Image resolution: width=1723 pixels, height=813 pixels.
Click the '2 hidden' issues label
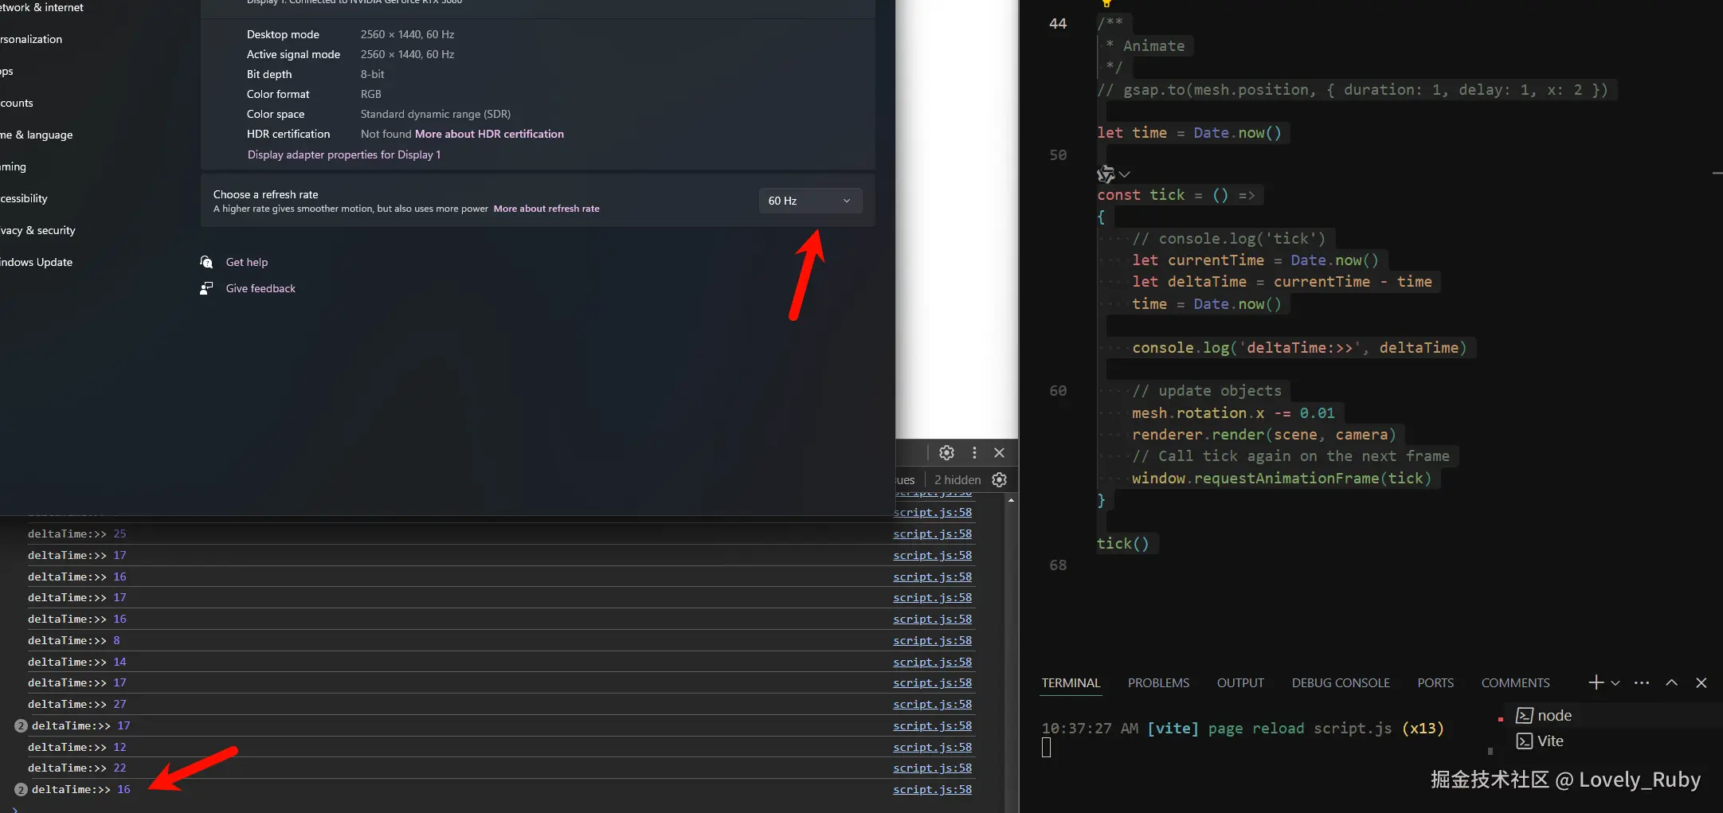pos(957,479)
